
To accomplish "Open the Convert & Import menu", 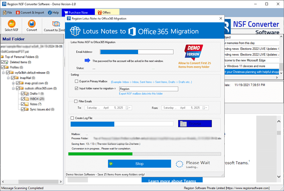I will (x=30, y=13).
